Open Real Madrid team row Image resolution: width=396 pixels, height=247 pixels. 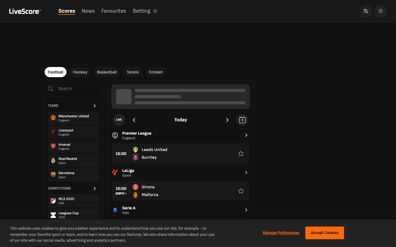pyautogui.click(x=74, y=161)
